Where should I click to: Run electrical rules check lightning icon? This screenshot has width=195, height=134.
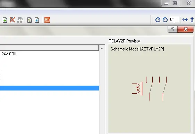(37, 20)
